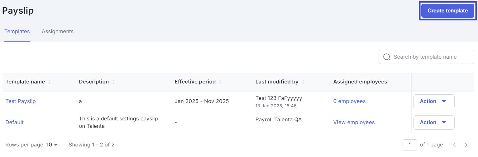
Task: Sort by Last modified by column
Action: (303, 82)
